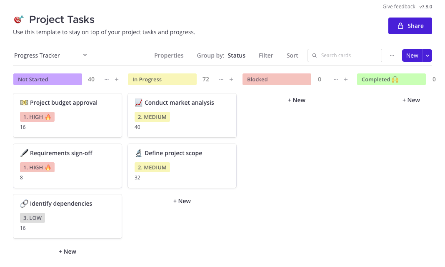445x267 pixels.
Task: Open the Project budget approval card
Action: coord(67,115)
